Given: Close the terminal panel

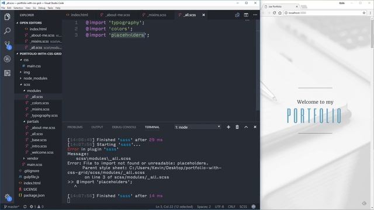Looking at the screenshot, I should (255, 127).
